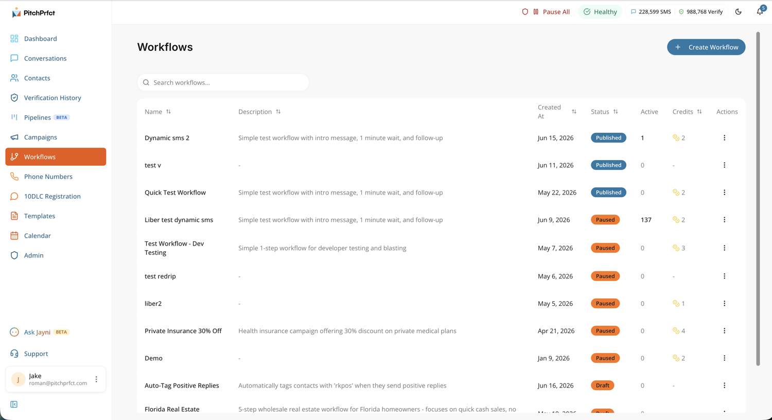Viewport: 772px width, 420px height.
Task: Click Templates document icon
Action: 14,216
